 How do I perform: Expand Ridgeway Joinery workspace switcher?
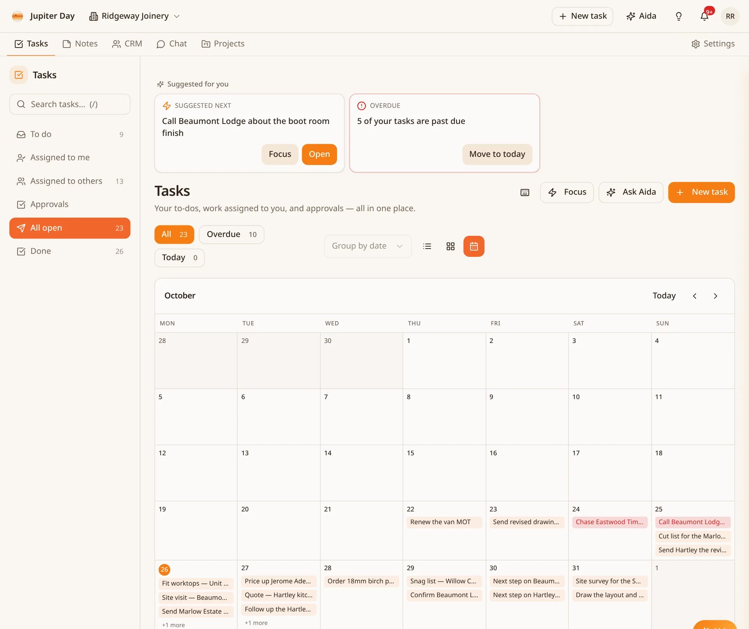[x=135, y=16]
